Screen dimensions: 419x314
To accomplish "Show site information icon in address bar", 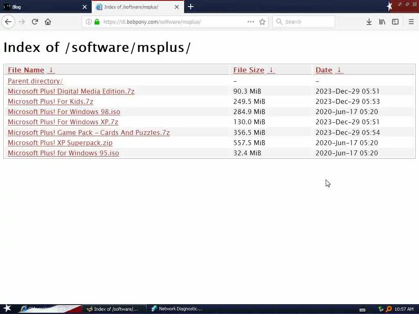I will (x=88, y=22).
